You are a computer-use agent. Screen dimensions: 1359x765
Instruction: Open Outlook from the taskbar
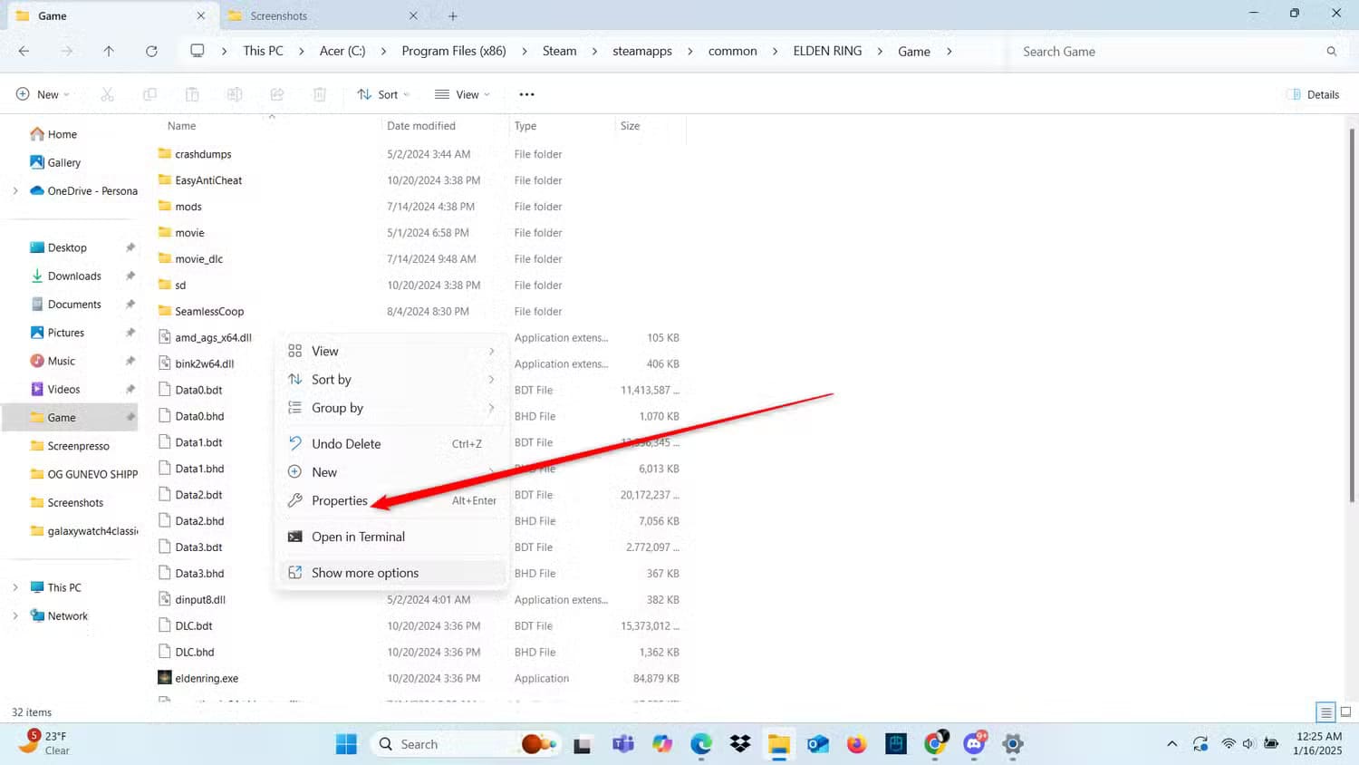tap(818, 744)
